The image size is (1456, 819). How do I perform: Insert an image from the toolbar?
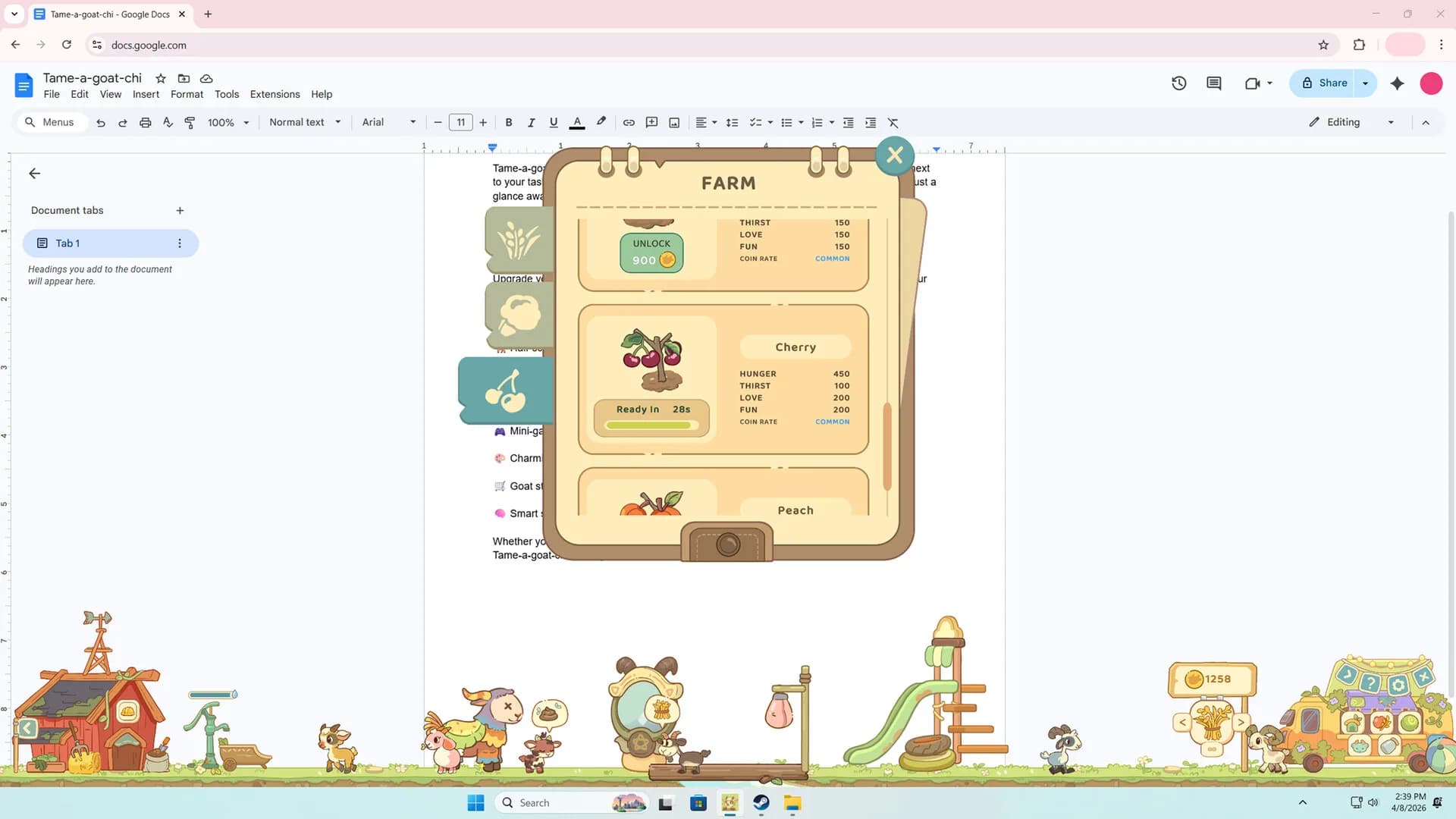(674, 122)
